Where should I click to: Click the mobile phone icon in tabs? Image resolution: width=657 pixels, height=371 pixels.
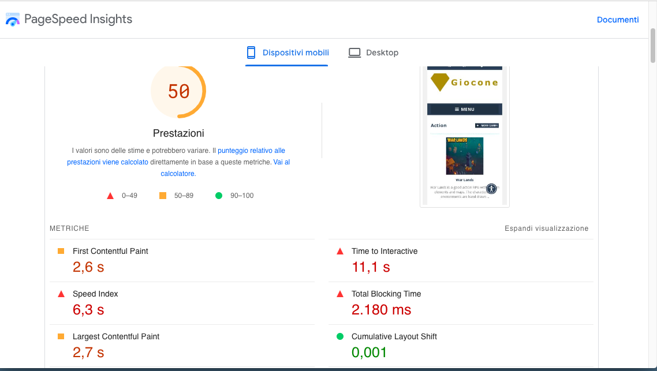[251, 53]
